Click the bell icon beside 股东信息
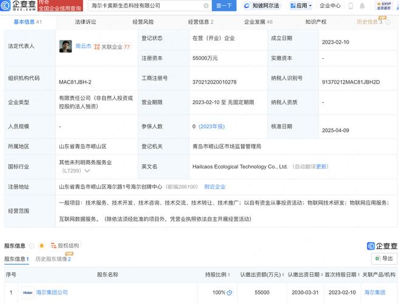Image resolution: width=399 pixels, height=303 pixels. click(41, 245)
